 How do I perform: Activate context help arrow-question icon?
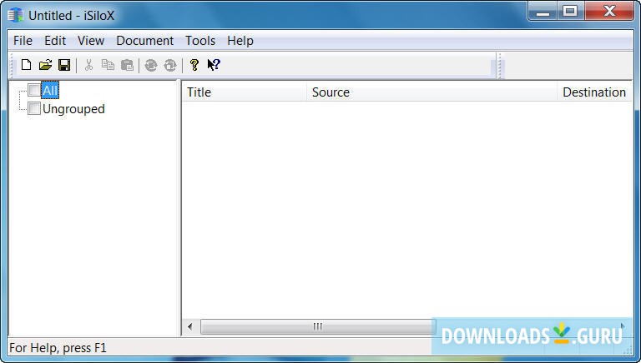tap(214, 65)
